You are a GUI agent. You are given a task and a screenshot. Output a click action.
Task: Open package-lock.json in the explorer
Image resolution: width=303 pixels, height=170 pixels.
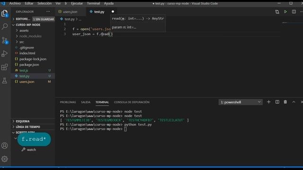pyautogui.click(x=33, y=59)
